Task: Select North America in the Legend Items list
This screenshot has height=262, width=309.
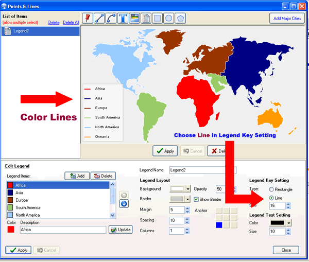Action: pos(58,215)
